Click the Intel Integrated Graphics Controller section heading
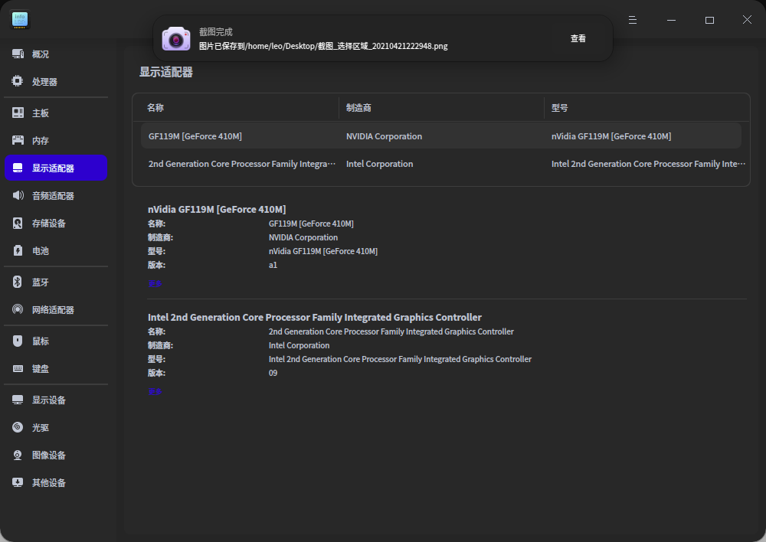Screen dimensions: 766x542 (x=315, y=318)
